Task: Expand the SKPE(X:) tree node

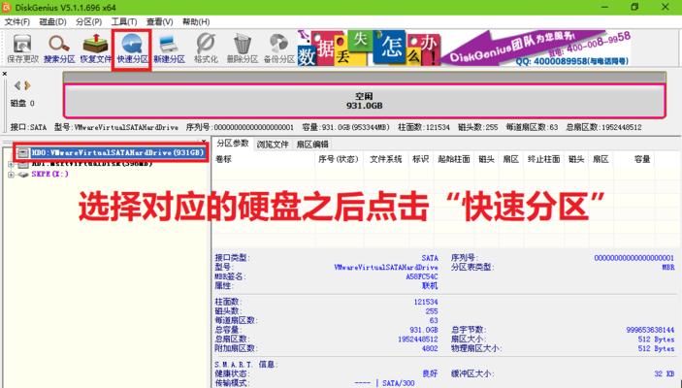Action: pyautogui.click(x=11, y=175)
